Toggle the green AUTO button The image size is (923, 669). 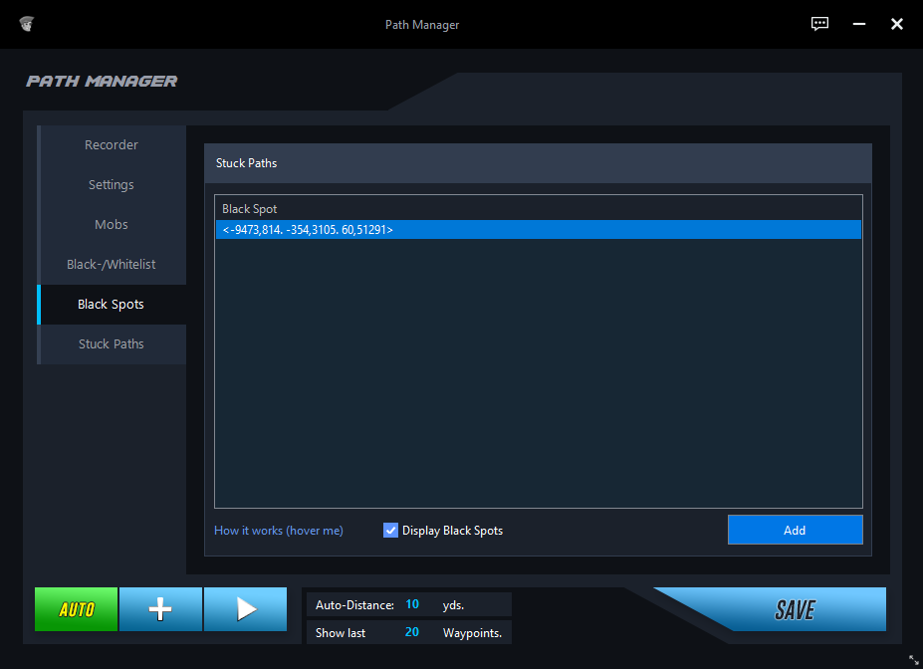pyautogui.click(x=77, y=609)
